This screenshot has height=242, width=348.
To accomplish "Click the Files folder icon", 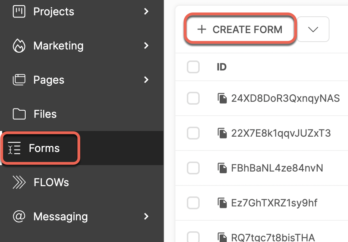I will pyautogui.click(x=19, y=114).
